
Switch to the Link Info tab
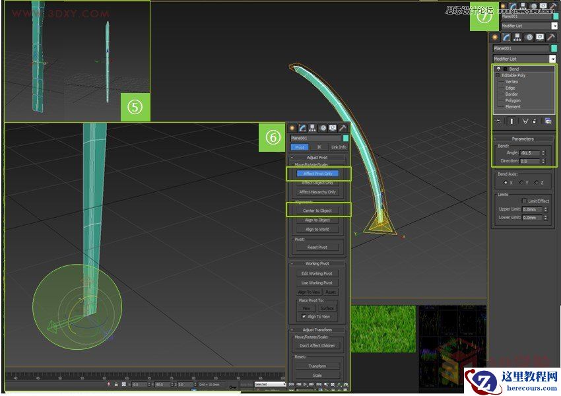pyautogui.click(x=339, y=147)
